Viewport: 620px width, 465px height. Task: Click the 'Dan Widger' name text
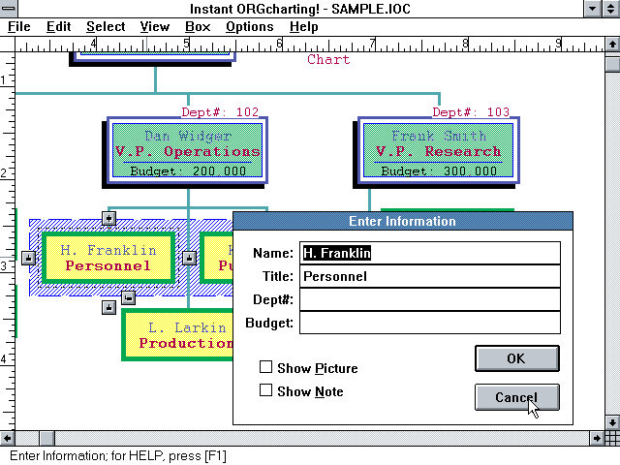click(x=187, y=136)
